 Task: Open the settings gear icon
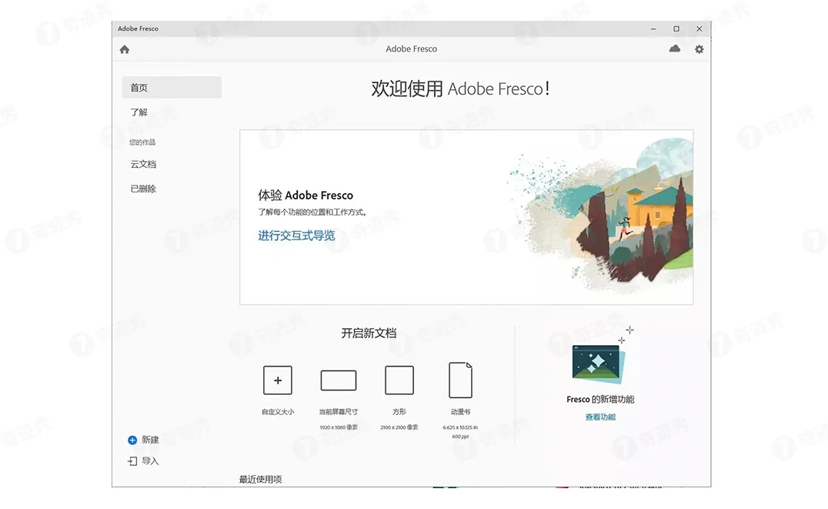699,49
